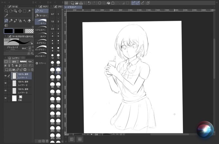Select the Pen tool in tool palette
219x144 pixels.
coord(6,21)
